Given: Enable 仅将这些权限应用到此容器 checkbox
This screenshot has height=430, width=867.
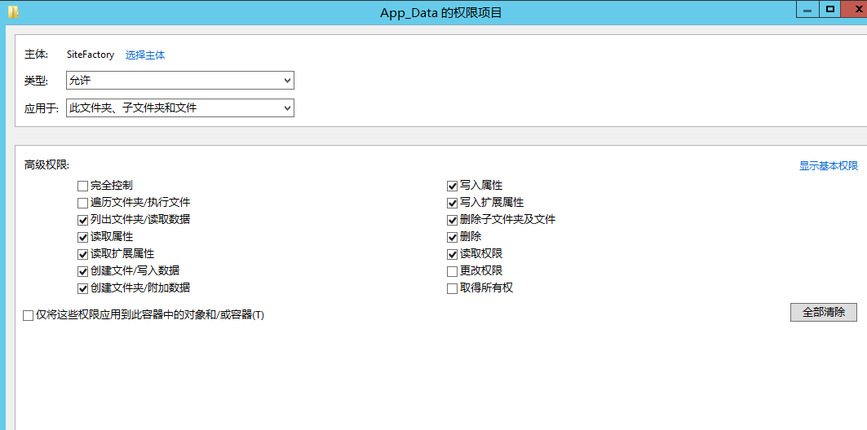Looking at the screenshot, I should (x=29, y=315).
